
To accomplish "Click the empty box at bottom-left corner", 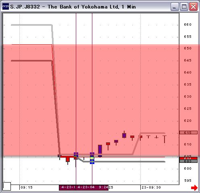I will tap(7, 186).
